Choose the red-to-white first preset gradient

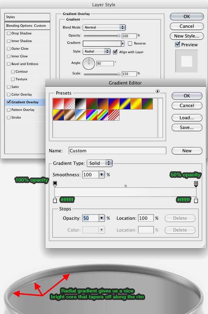[59, 104]
